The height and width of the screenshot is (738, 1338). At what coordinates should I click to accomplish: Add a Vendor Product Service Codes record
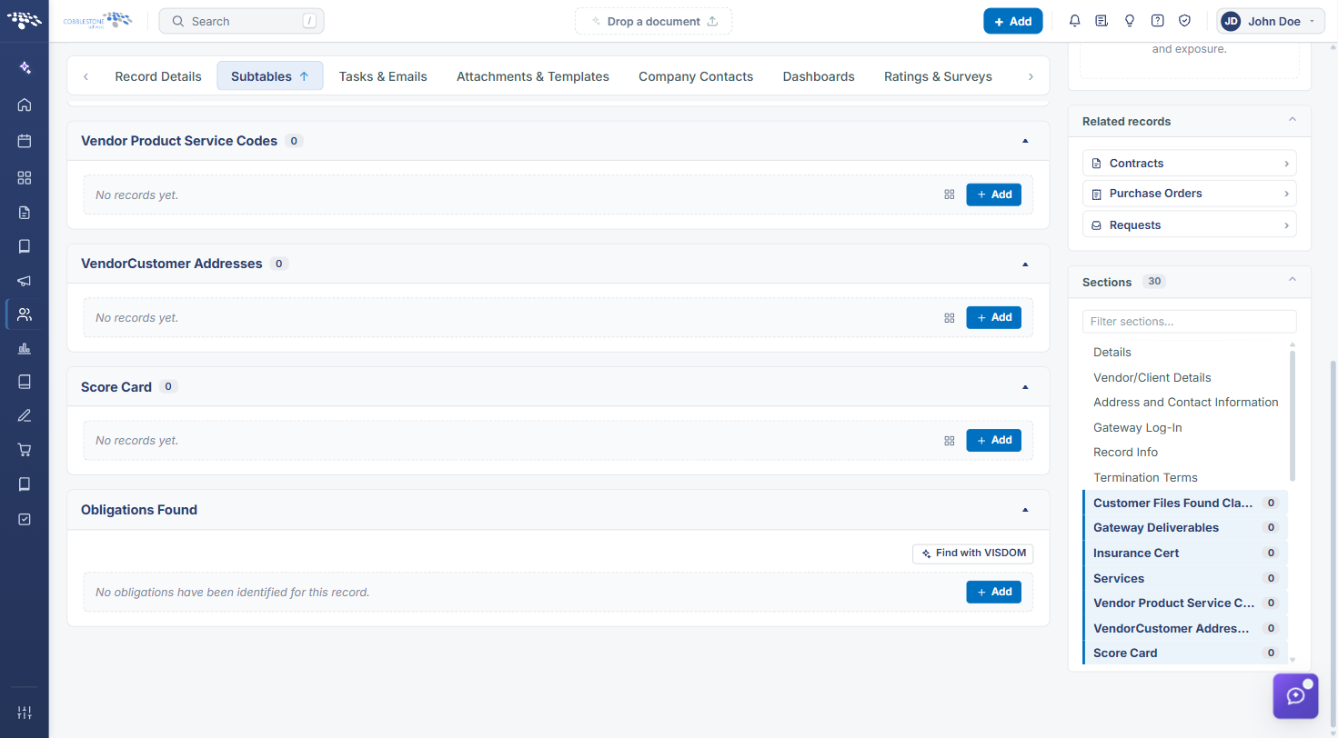(x=993, y=194)
